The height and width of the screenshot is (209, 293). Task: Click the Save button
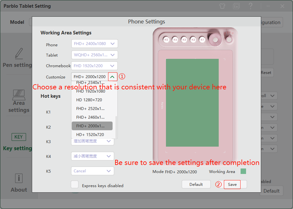[x=232, y=185]
